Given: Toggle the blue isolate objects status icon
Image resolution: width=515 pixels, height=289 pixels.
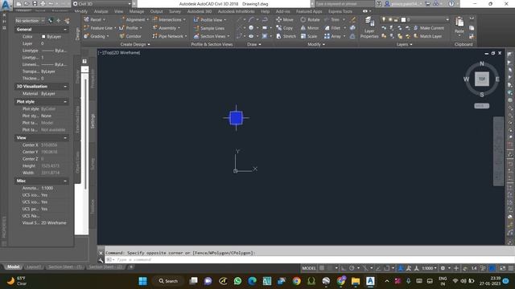Looking at the screenshot, I should point(492,268).
